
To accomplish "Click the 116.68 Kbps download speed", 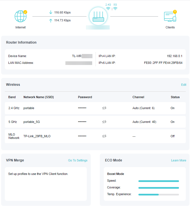I will click(x=62, y=12).
